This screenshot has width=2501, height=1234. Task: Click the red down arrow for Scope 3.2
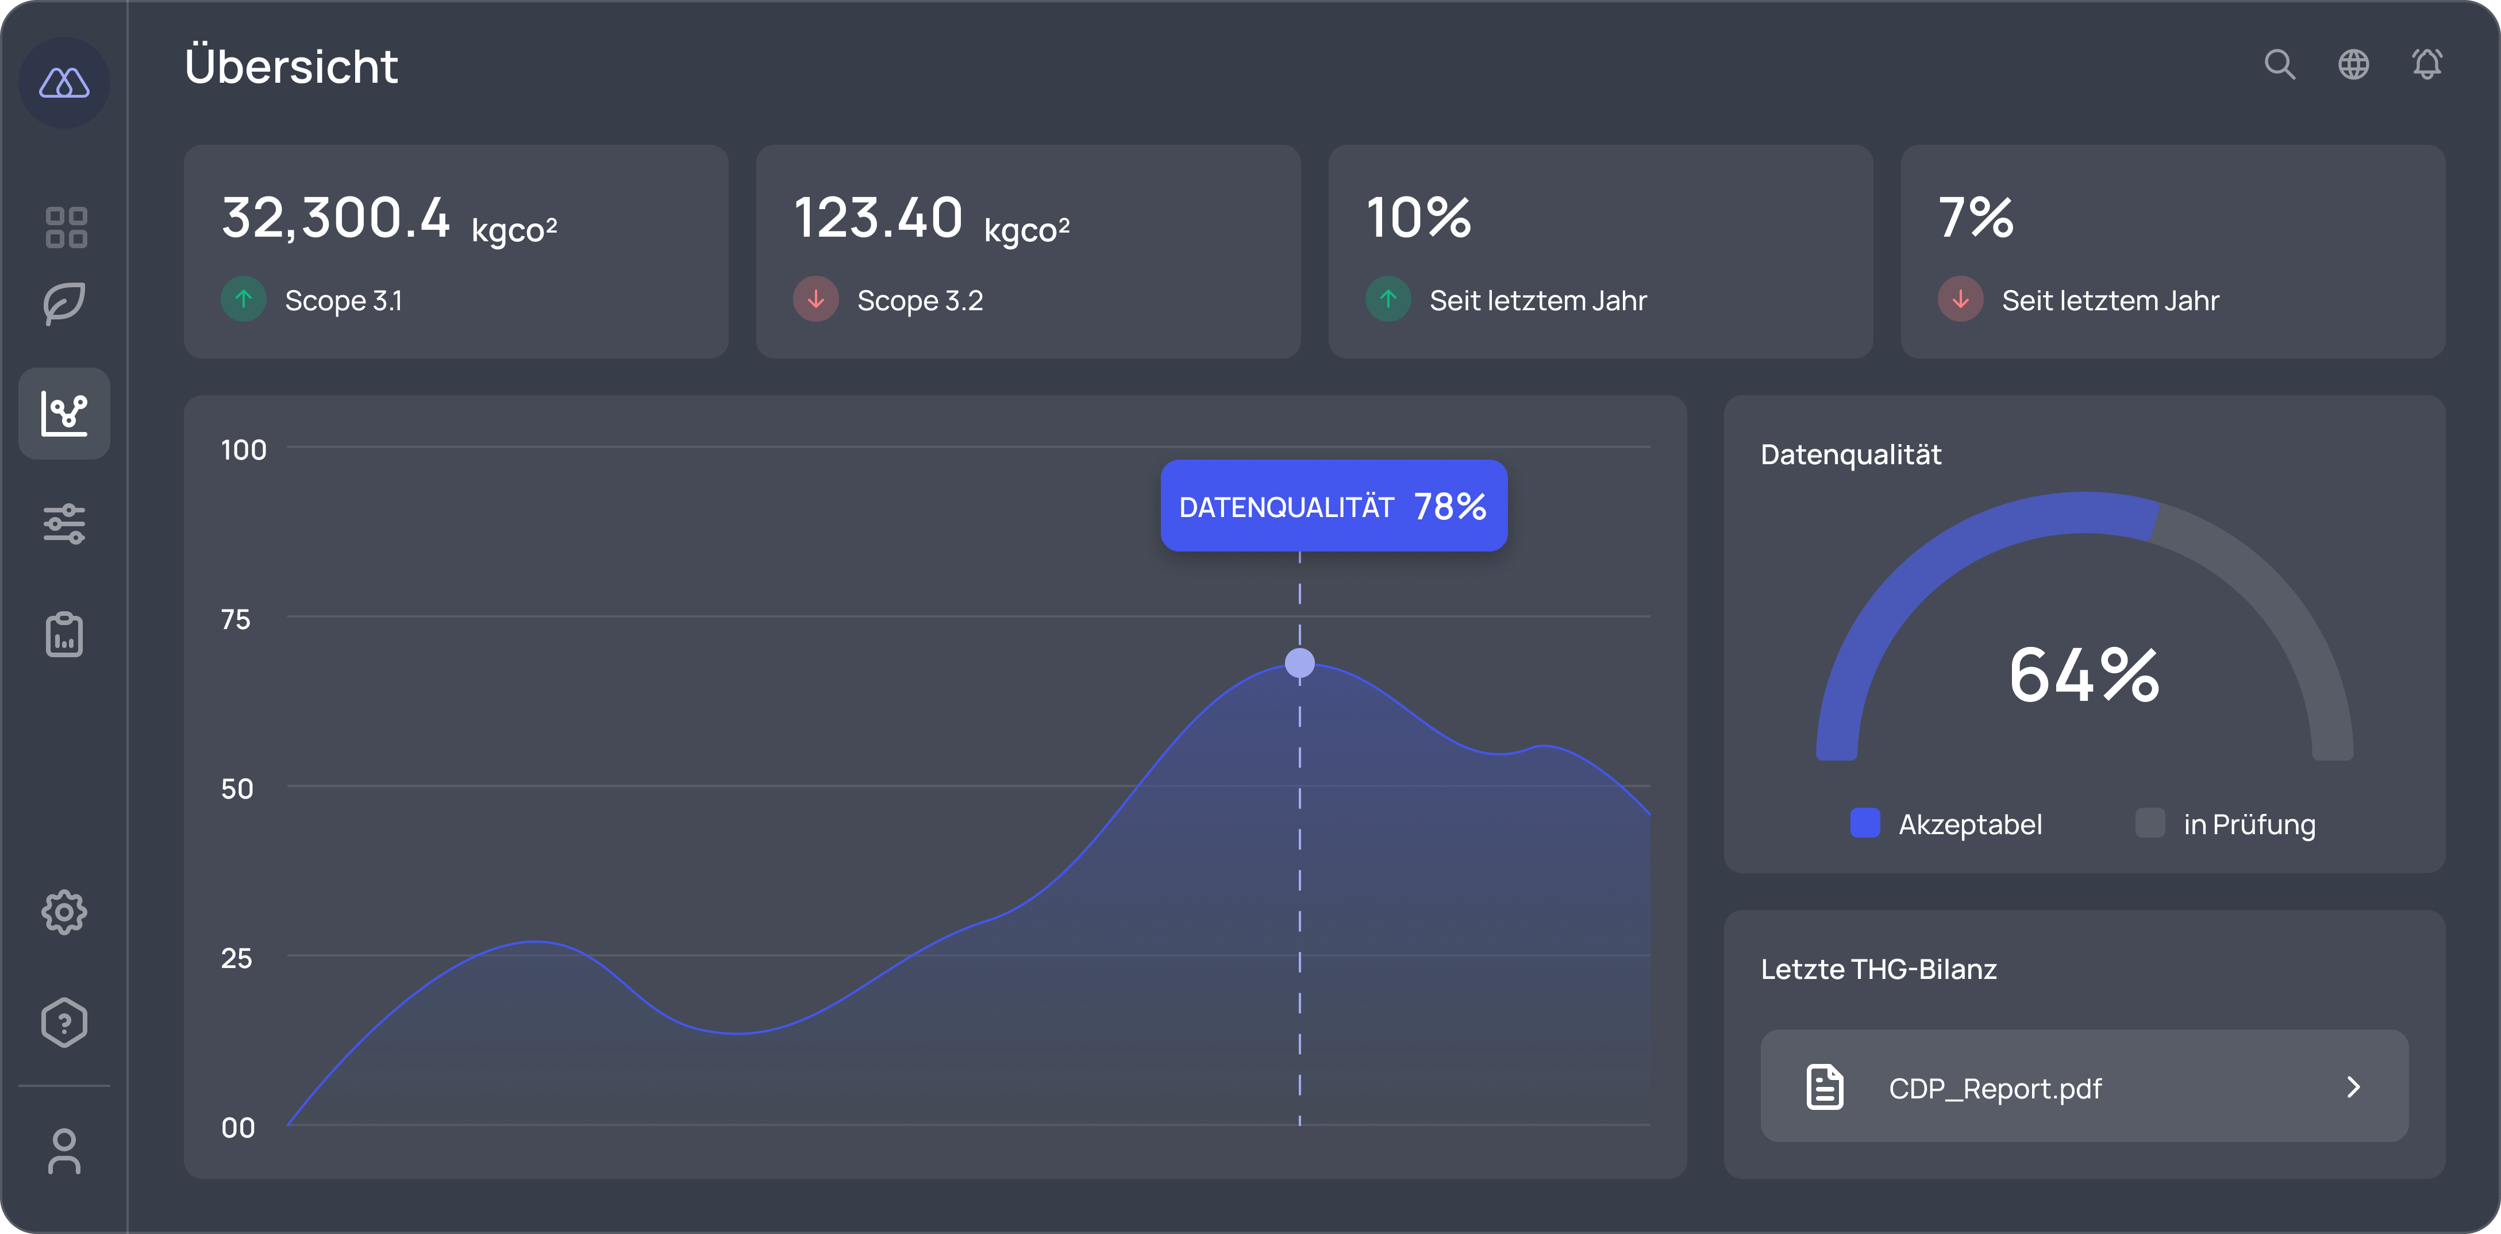tap(815, 299)
